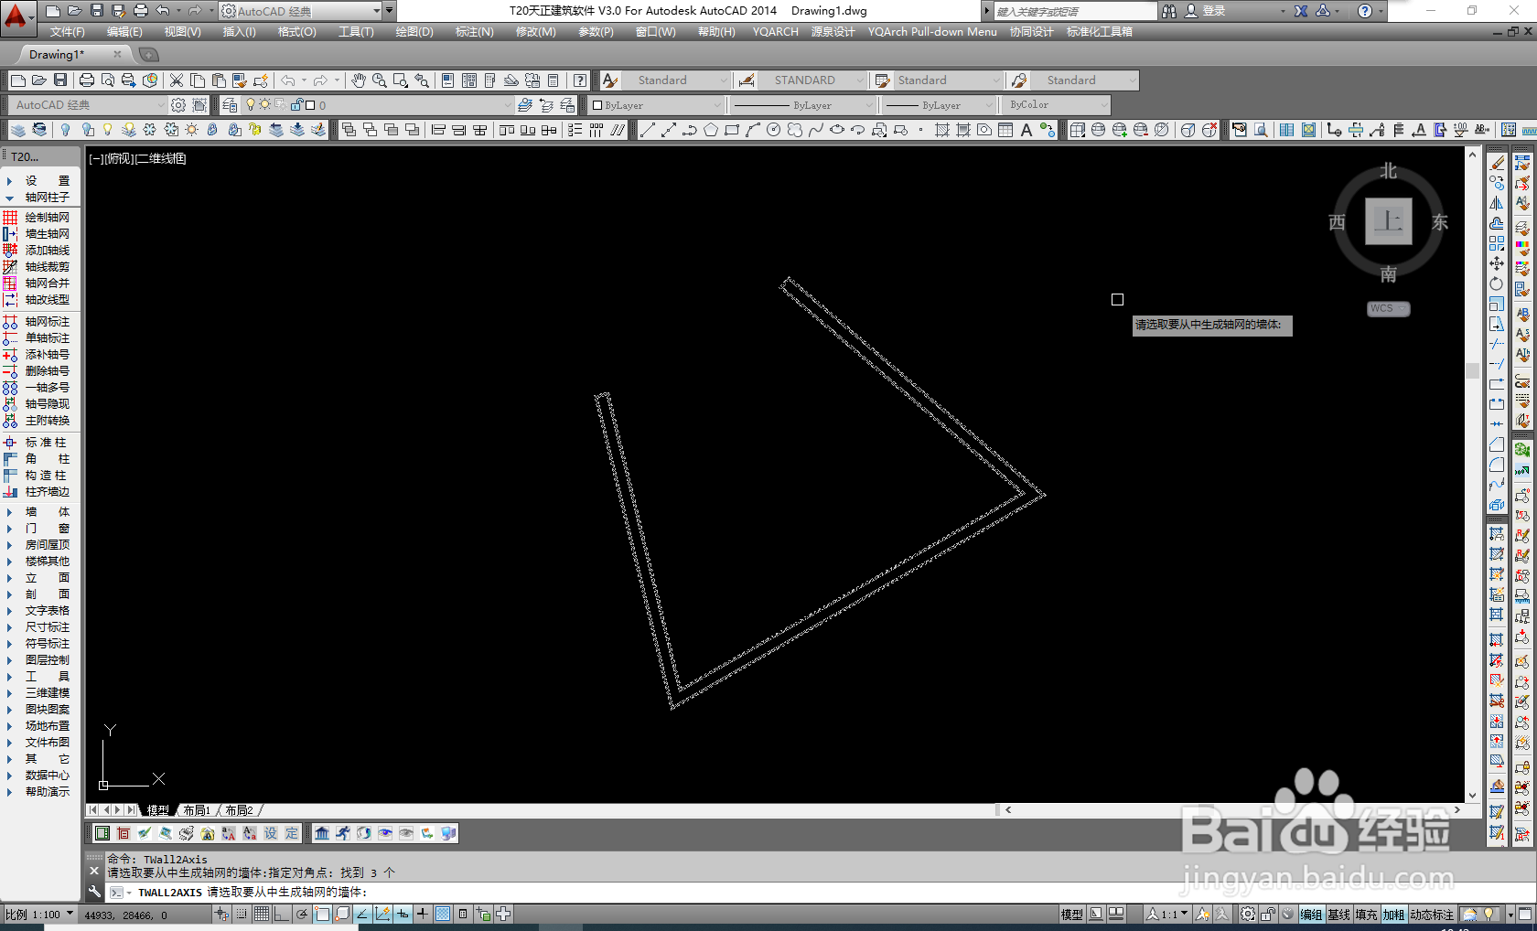Click the WCS button under the ViewCube
Screen dimensions: 1537x931
pyautogui.click(x=1388, y=308)
